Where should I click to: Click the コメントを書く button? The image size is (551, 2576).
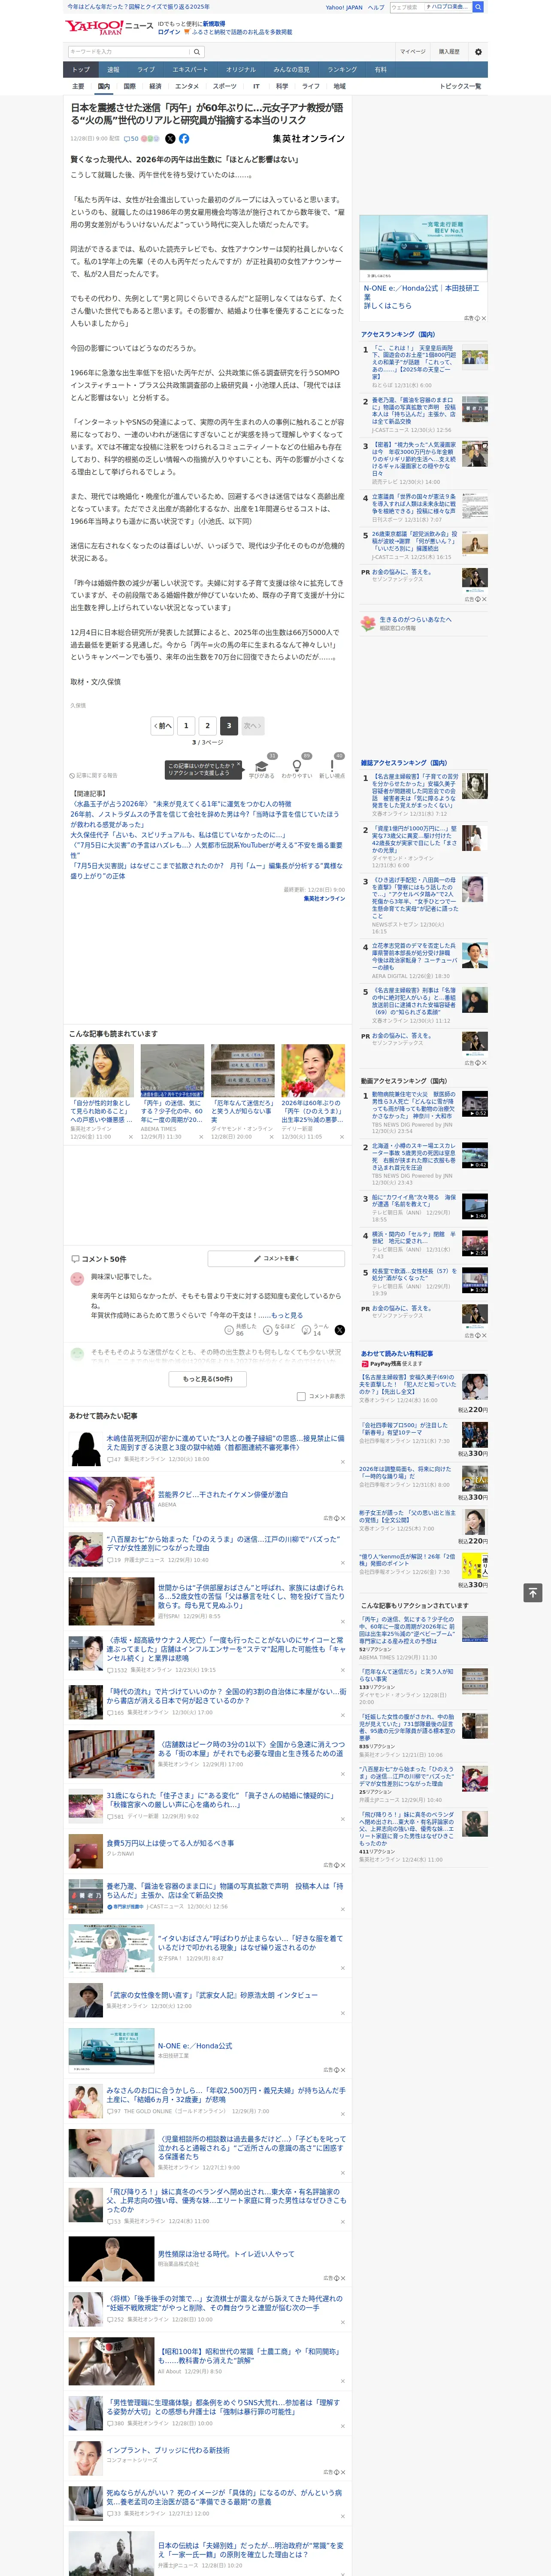click(276, 1258)
